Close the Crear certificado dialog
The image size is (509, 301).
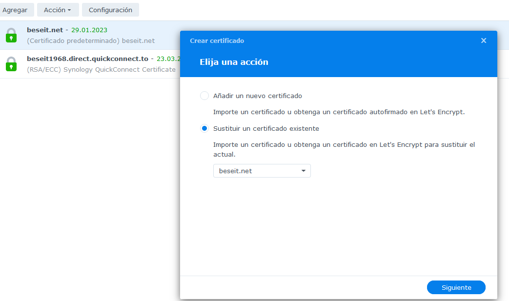coord(484,40)
